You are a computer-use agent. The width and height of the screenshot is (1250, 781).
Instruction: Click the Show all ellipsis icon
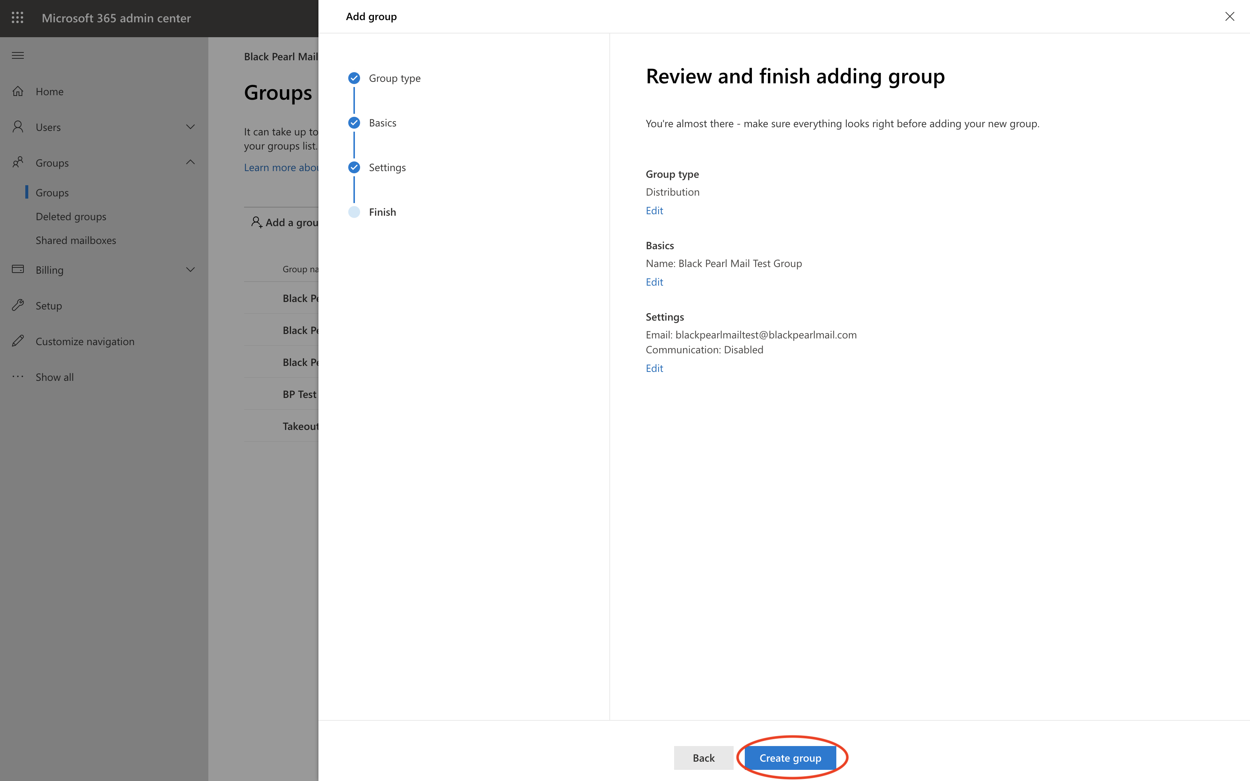pyautogui.click(x=17, y=376)
